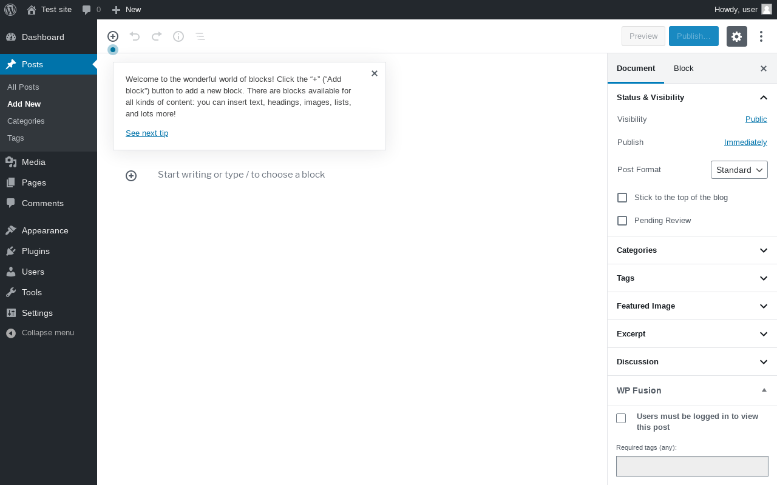
Task: Open the Media menu in sidebar
Action: (x=33, y=162)
